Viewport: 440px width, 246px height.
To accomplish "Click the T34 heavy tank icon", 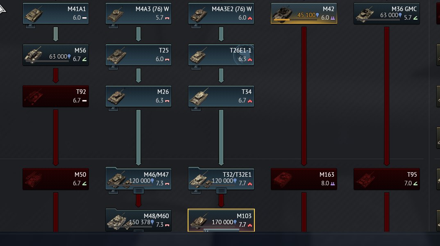I will [x=199, y=96].
